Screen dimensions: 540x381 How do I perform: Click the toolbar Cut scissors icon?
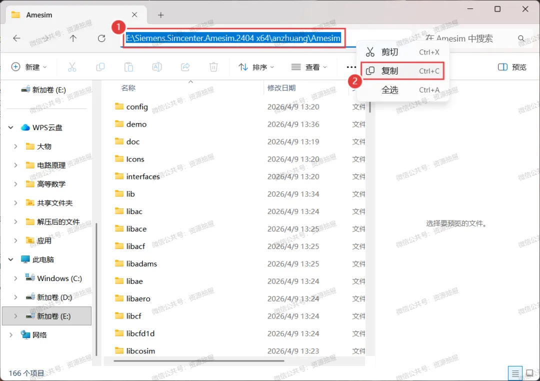coord(72,67)
